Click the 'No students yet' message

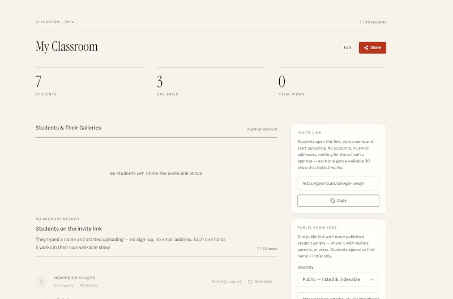pos(156,174)
